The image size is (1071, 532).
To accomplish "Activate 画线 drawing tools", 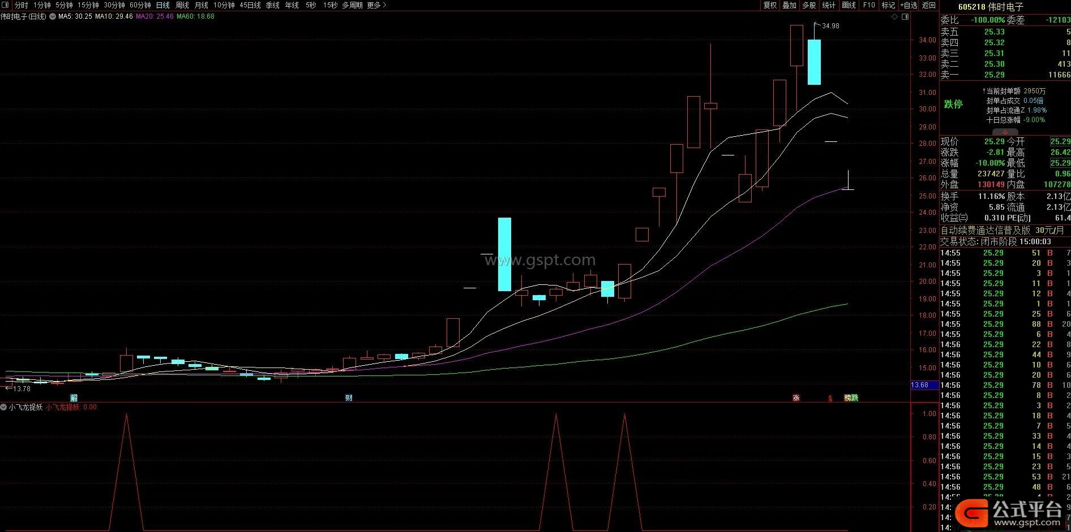I will 849,5.
